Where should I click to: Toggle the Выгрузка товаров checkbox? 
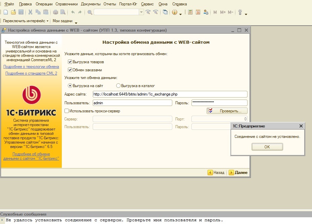(x=70, y=62)
